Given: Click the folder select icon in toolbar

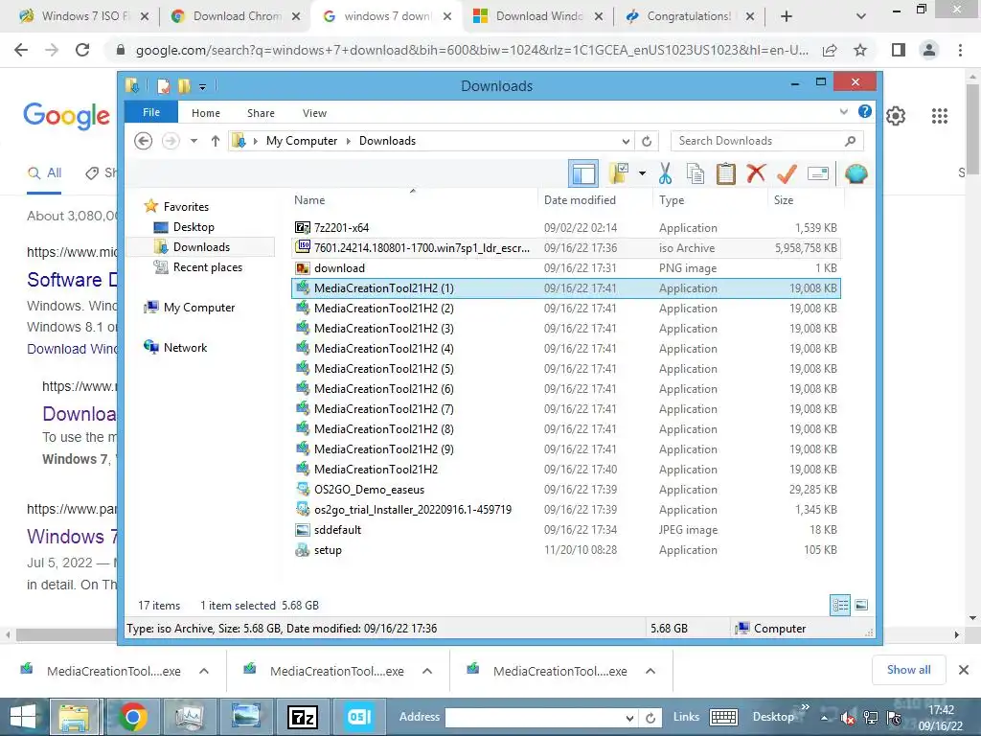Looking at the screenshot, I should [619, 173].
